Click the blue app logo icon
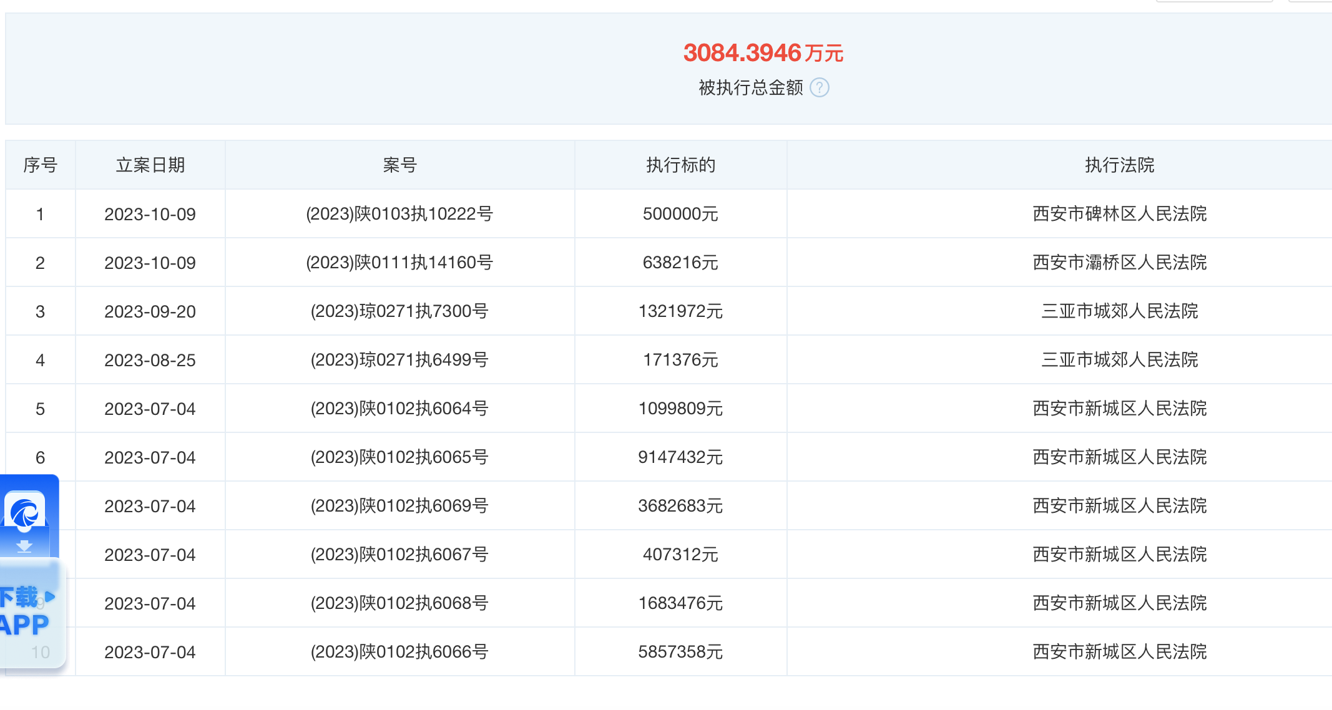 click(x=25, y=513)
